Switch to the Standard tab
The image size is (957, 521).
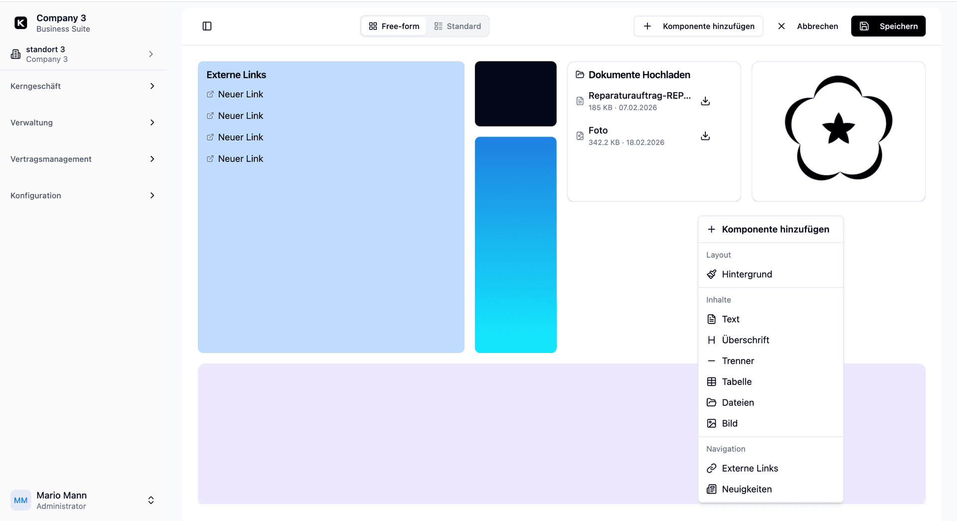[x=458, y=26]
